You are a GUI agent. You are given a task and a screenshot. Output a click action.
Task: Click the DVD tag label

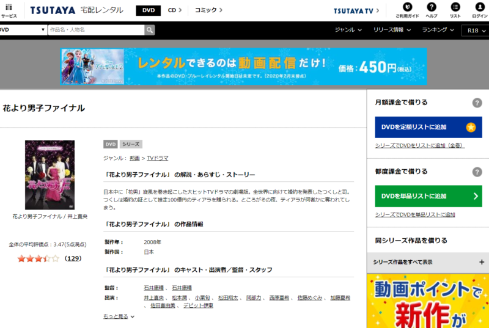click(x=111, y=144)
